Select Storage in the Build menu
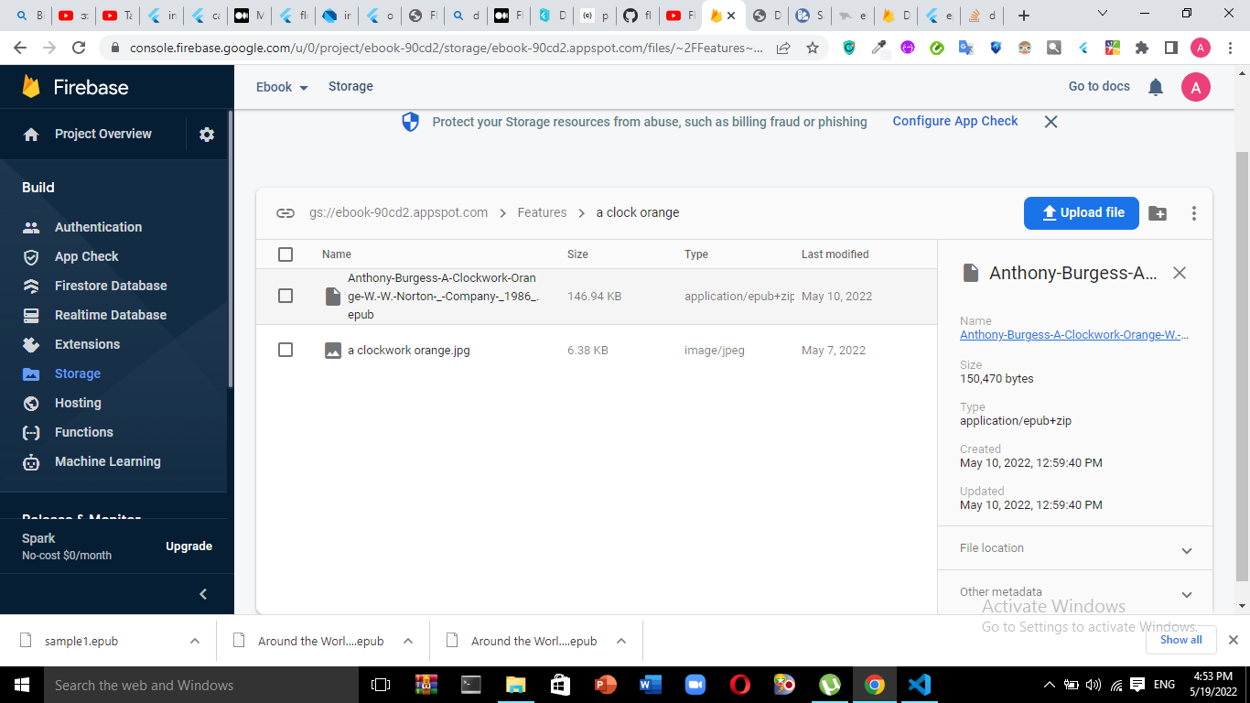Image resolution: width=1250 pixels, height=703 pixels. [x=78, y=373]
